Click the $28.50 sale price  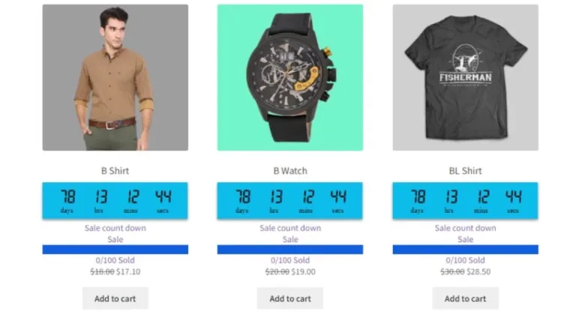pyautogui.click(x=478, y=272)
